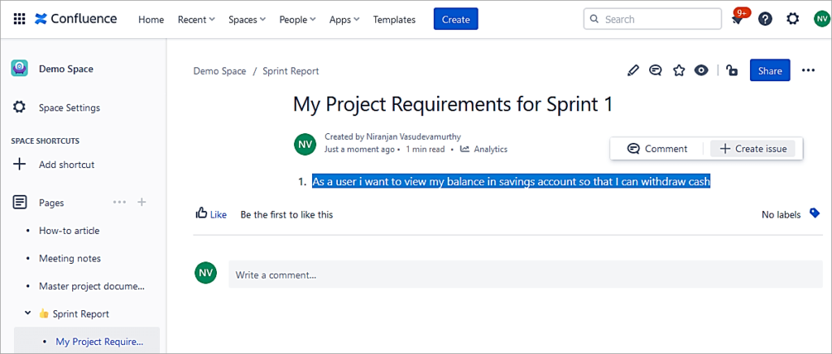Click the page title heading
832x354 pixels.
453,105
